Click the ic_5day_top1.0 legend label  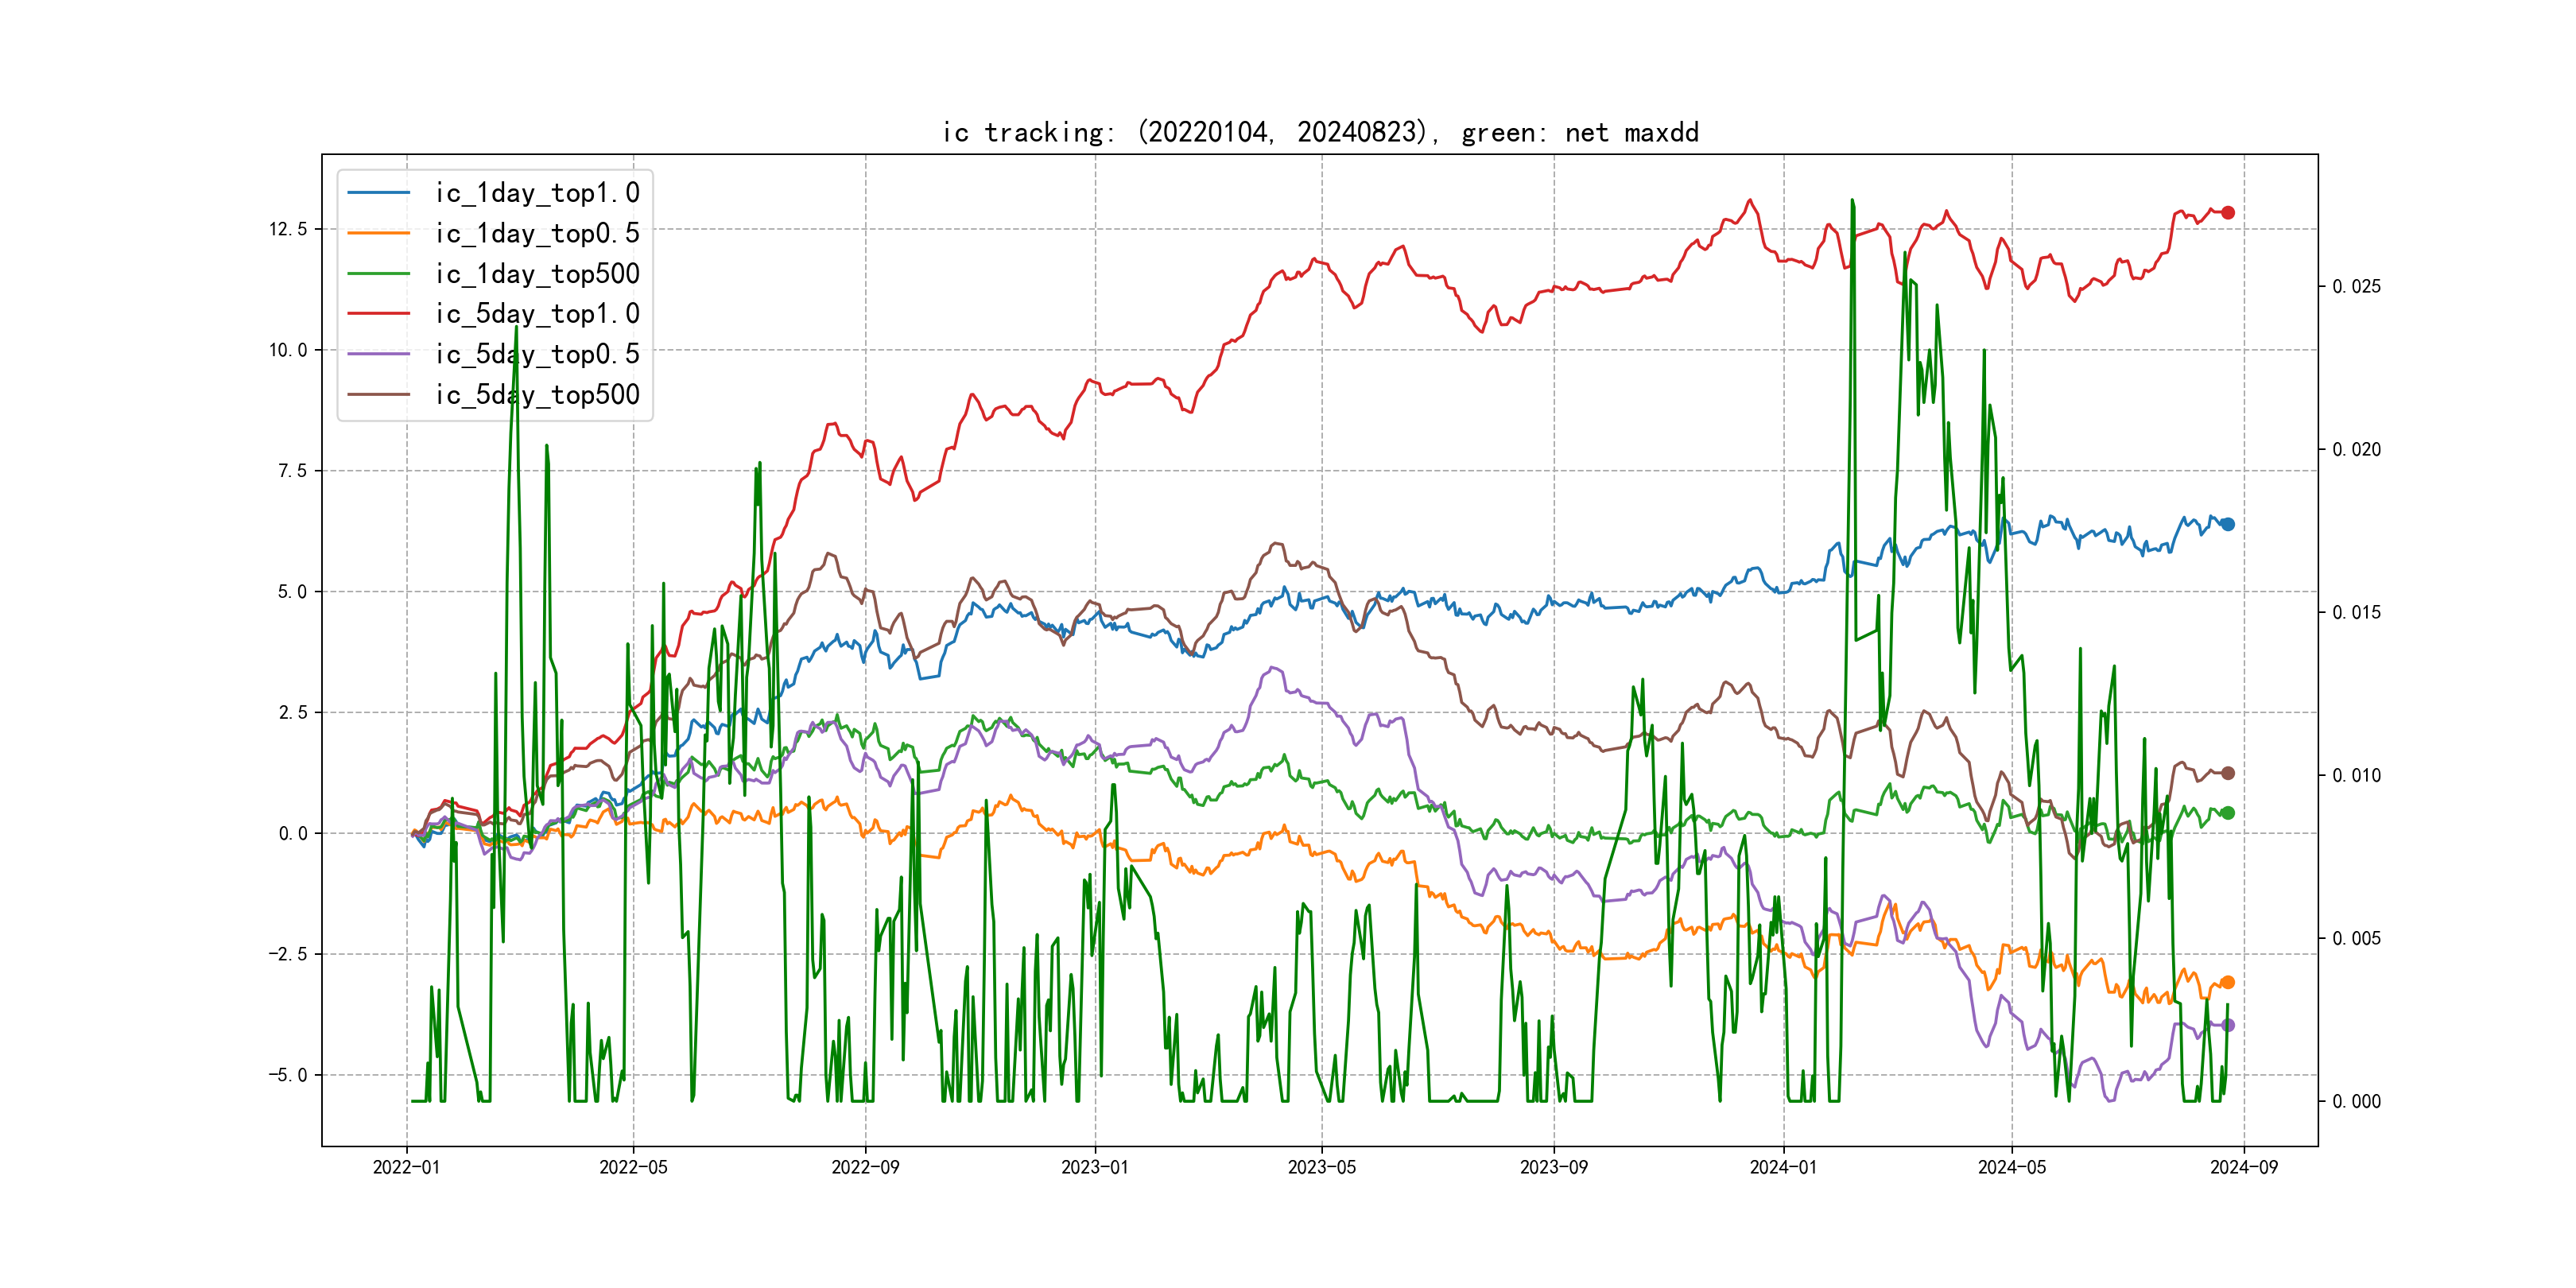click(537, 314)
